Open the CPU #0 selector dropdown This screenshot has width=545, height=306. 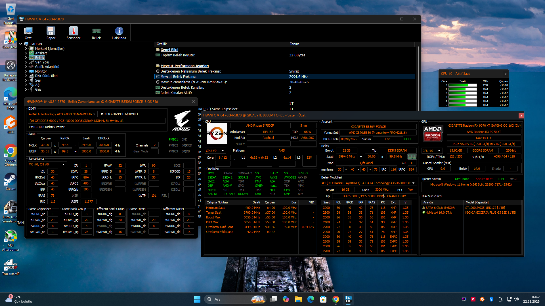215,151
